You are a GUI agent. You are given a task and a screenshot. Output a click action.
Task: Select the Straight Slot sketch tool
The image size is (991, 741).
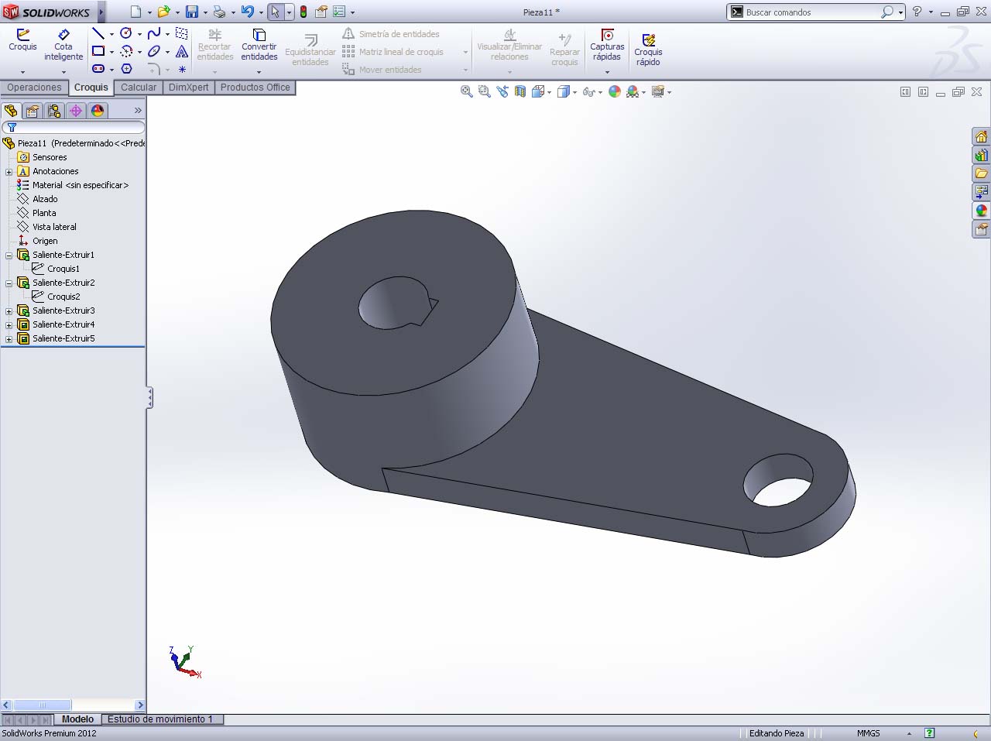coord(98,69)
